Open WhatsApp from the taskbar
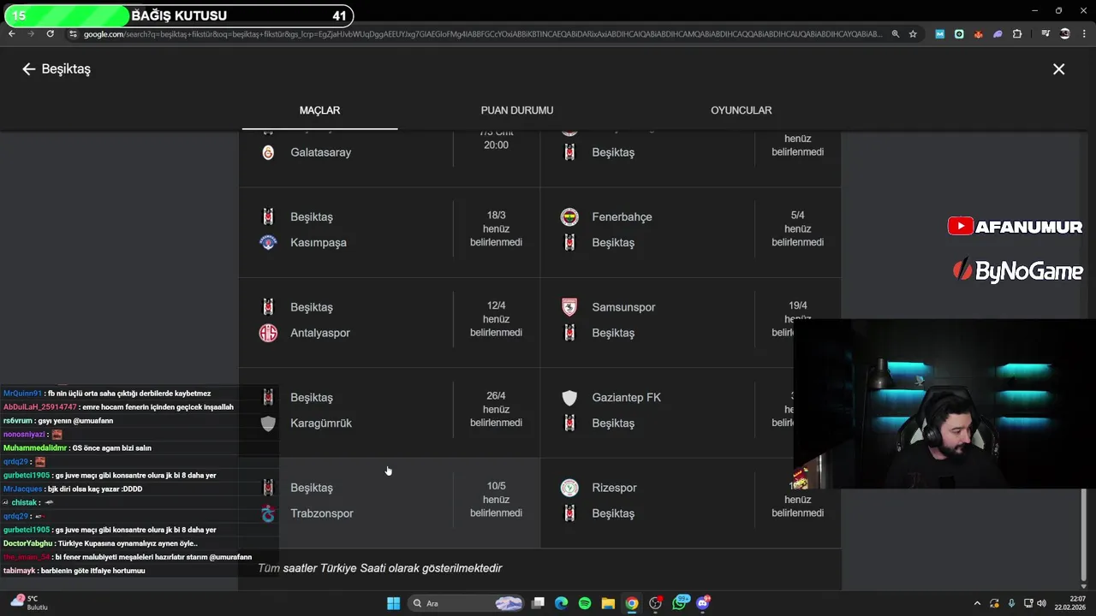Screen dimensions: 1096x616 click(x=681, y=602)
